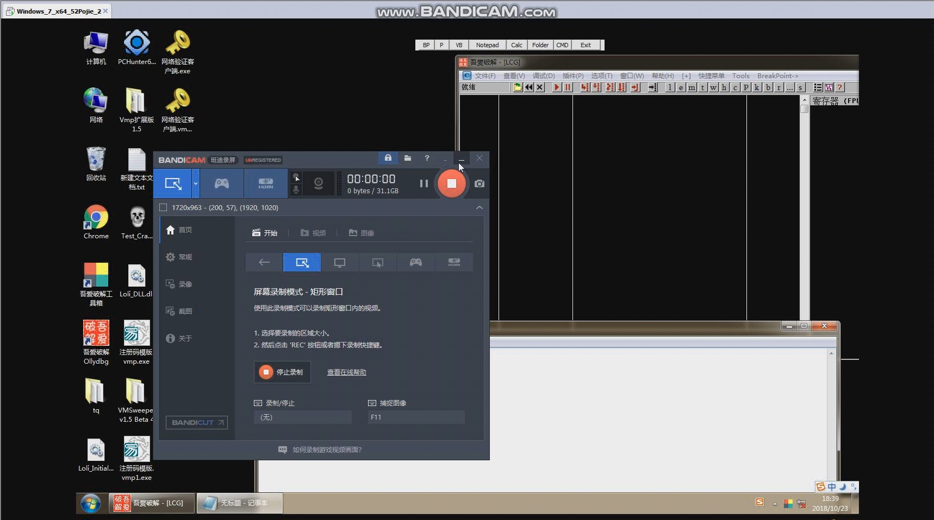
Task: Click the 捕捉图像 hotkey field showing F11
Action: pos(416,417)
